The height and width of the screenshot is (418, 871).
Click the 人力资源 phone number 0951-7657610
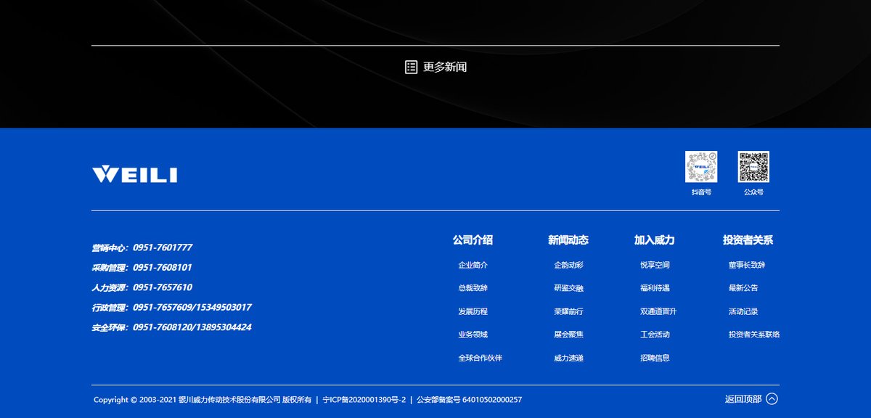163,287
